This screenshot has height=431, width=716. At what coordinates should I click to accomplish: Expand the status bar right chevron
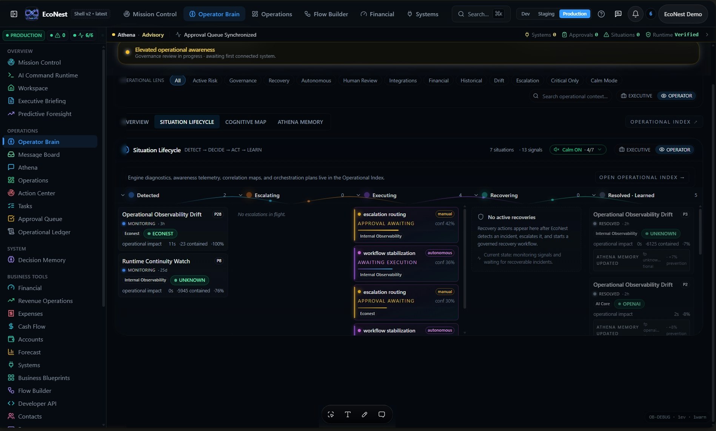pos(707,35)
